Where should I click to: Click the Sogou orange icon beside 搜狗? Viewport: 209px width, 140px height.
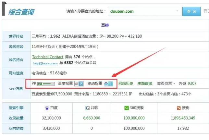pyautogui.click(x=178, y=108)
